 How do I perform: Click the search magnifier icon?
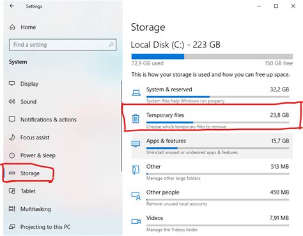[x=111, y=45]
